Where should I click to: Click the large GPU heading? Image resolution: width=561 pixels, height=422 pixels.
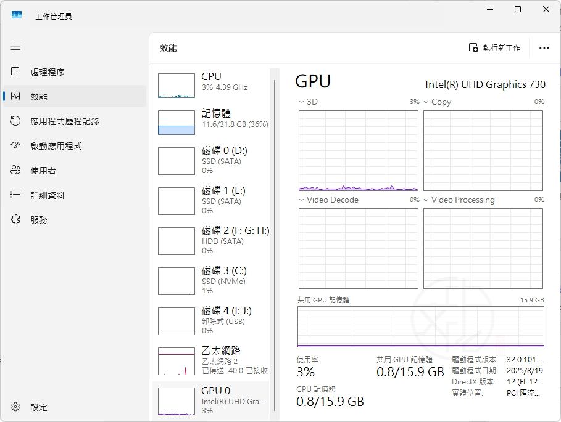pyautogui.click(x=313, y=81)
